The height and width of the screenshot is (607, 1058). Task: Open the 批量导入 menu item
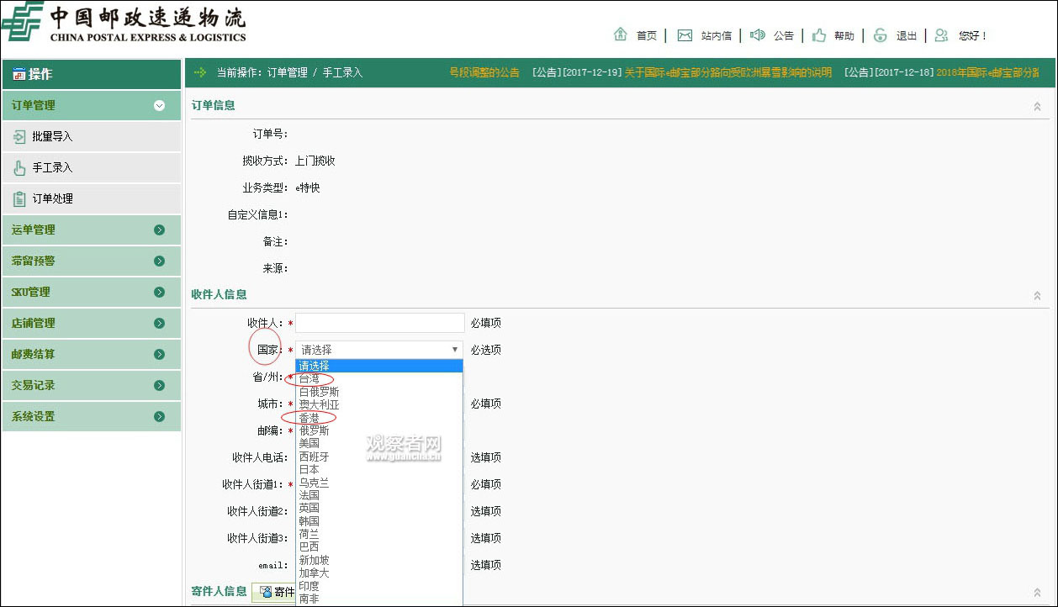pos(92,136)
